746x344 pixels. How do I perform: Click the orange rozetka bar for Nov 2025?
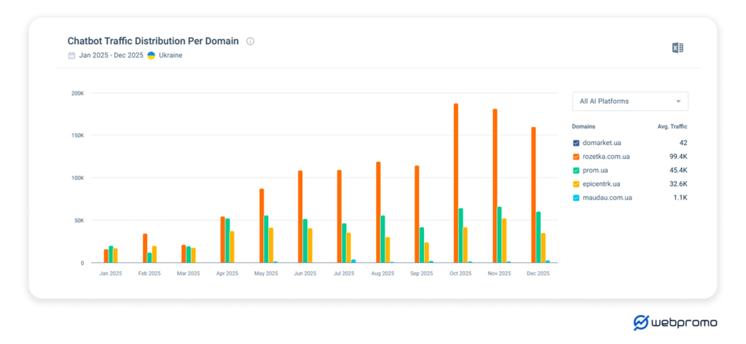pyautogui.click(x=495, y=186)
